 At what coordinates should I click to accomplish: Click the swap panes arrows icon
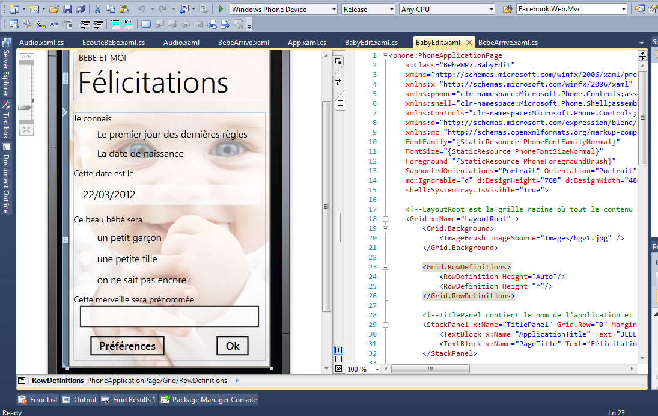[x=338, y=82]
